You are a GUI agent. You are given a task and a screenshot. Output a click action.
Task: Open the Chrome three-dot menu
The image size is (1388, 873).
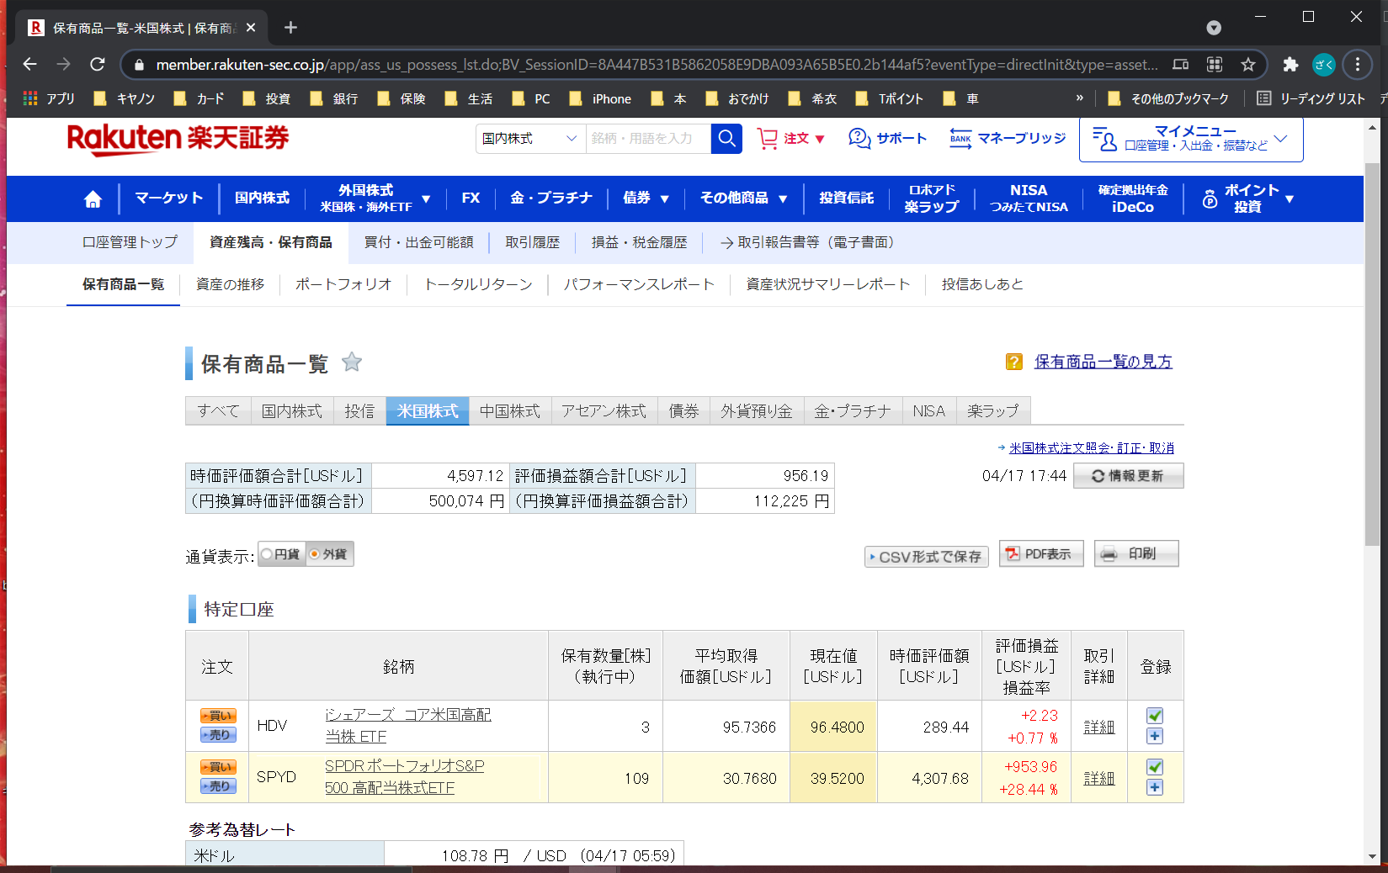tap(1357, 64)
